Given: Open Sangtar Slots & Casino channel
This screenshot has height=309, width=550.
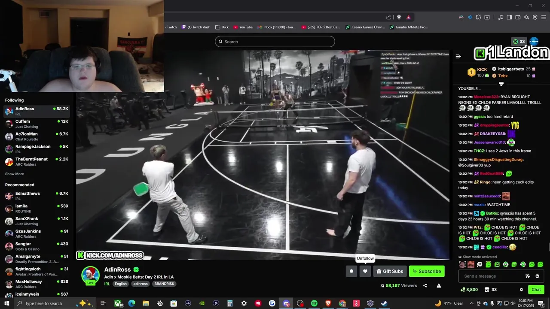Looking at the screenshot, I should pos(37,246).
